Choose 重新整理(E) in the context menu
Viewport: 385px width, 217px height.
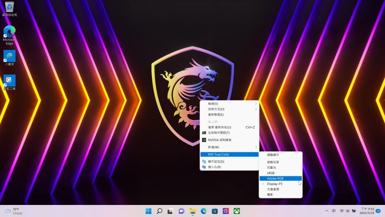[x=230, y=115]
